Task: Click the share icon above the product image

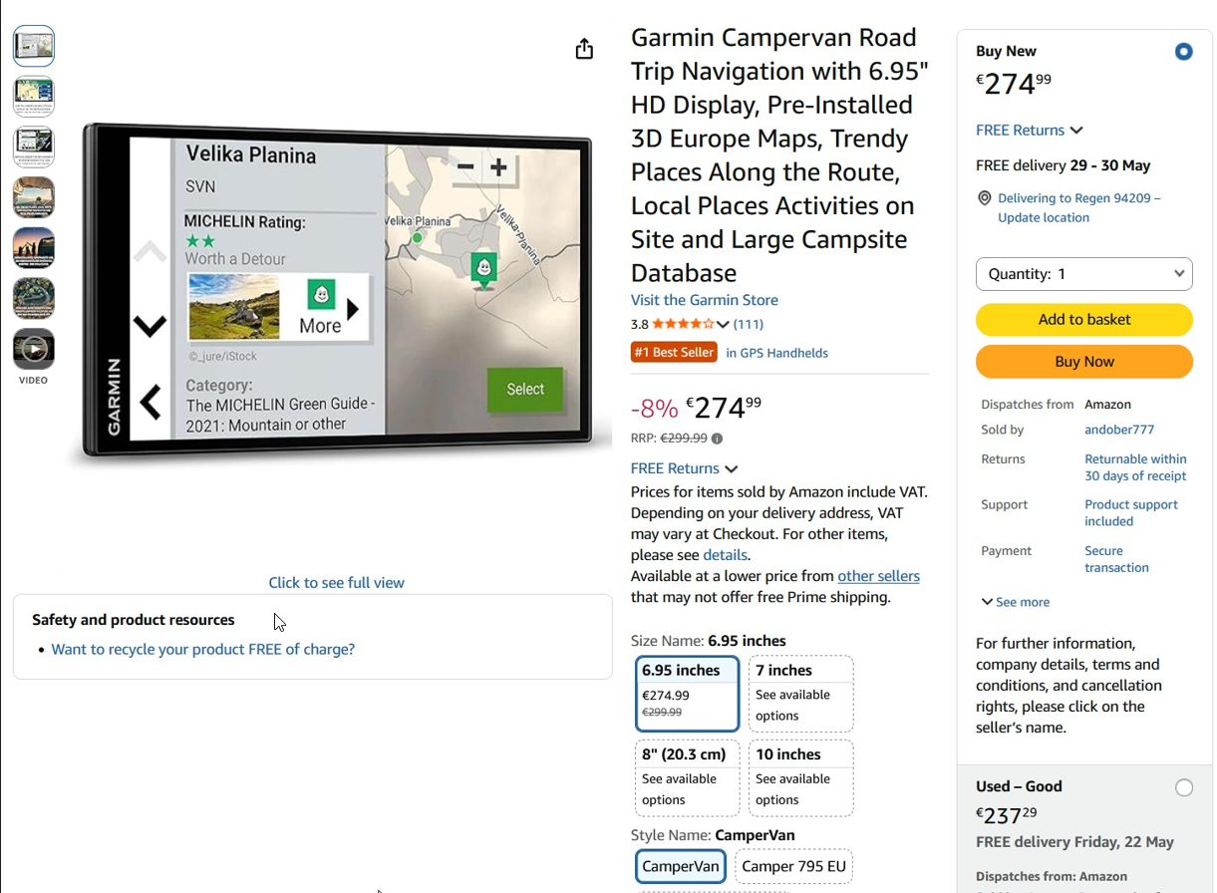Action: [x=584, y=49]
